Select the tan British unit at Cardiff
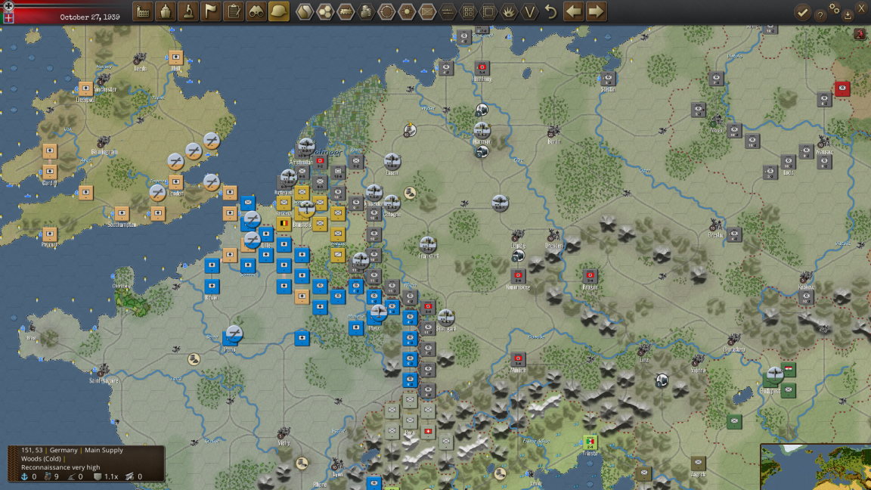This screenshot has width=871, height=490. 49,172
